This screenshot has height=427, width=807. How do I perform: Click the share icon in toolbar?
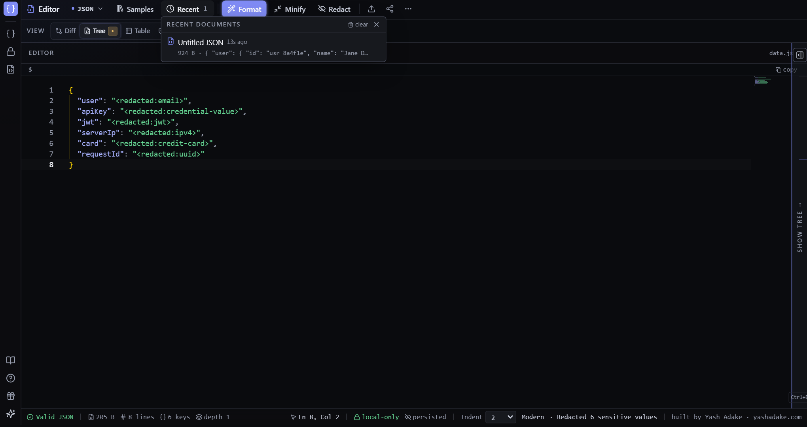[390, 9]
